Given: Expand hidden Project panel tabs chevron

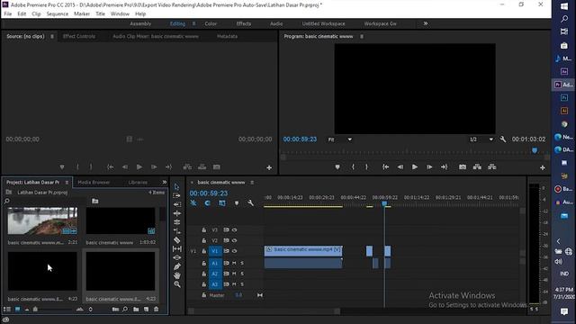Looking at the screenshot, I should (x=164, y=182).
